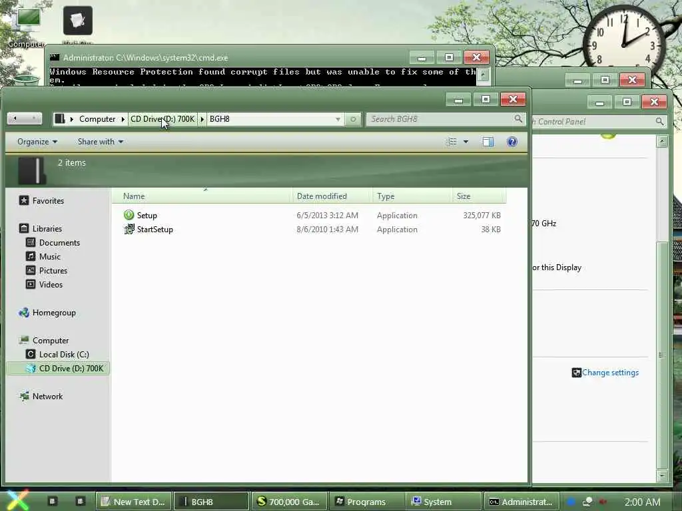Switch to BGH8 taskbar button
The width and height of the screenshot is (682, 511).
pyautogui.click(x=211, y=502)
